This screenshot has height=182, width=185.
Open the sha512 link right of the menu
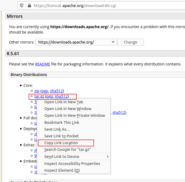[119, 112]
